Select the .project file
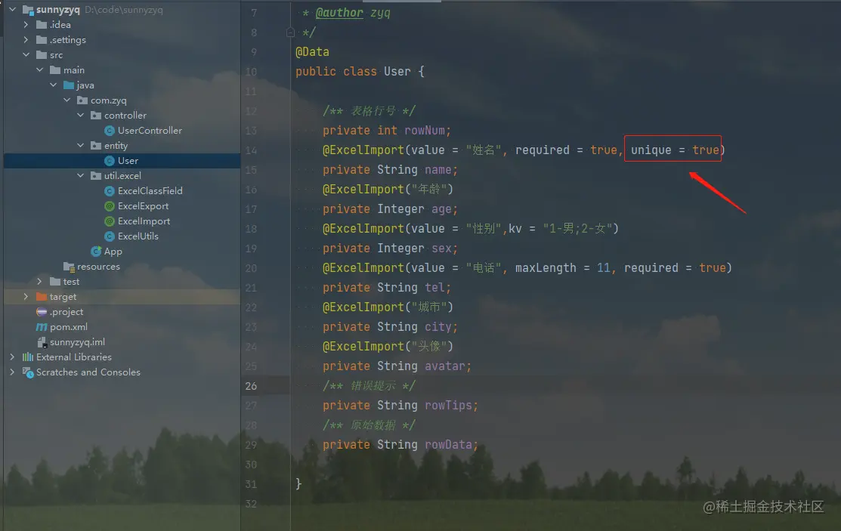The image size is (841, 531). tap(66, 312)
